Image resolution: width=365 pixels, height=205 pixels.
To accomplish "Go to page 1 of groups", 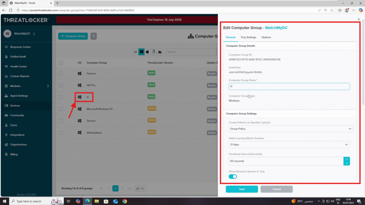I will [115, 189].
